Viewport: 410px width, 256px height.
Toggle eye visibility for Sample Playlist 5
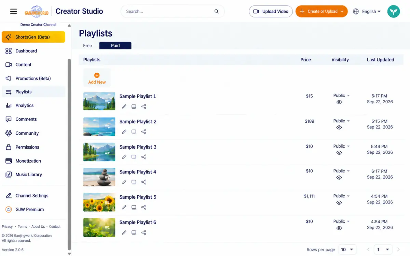click(x=339, y=203)
